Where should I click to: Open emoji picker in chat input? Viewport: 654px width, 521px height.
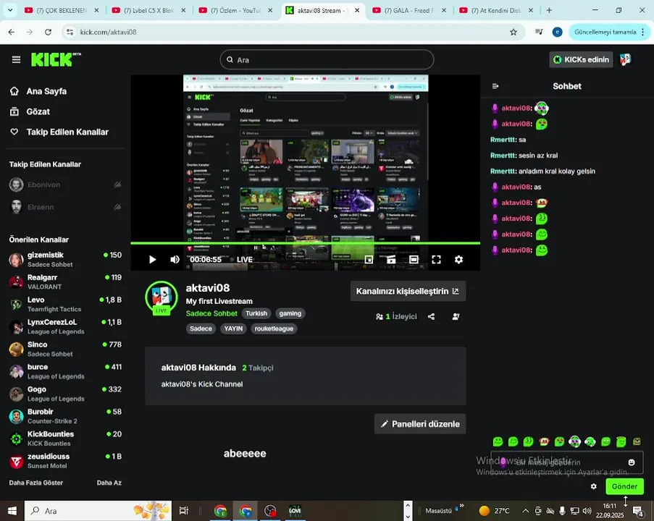632,462
